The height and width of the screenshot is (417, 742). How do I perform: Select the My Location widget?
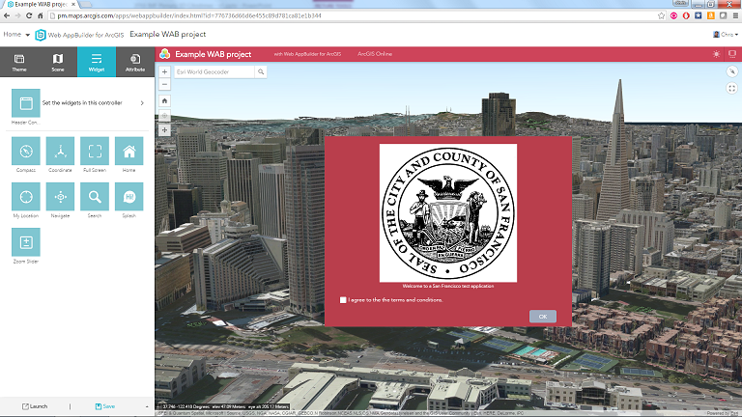click(26, 197)
